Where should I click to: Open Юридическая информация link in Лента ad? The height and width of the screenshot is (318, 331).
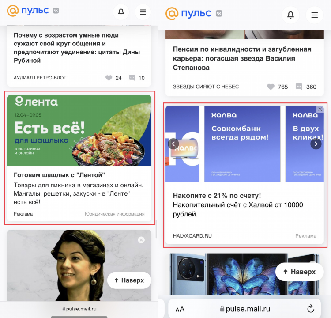pyautogui.click(x=115, y=214)
